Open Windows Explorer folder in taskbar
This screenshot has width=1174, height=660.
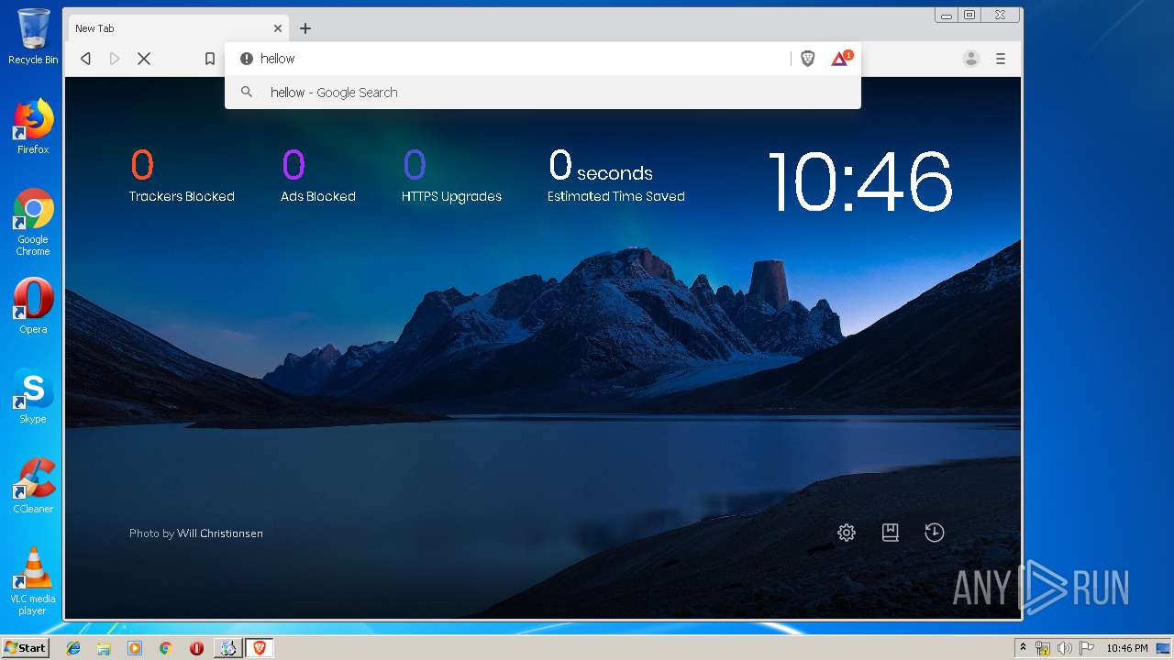coord(104,648)
